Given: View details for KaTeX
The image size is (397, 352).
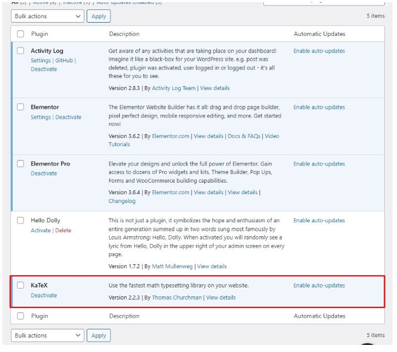Looking at the screenshot, I should (x=221, y=297).
